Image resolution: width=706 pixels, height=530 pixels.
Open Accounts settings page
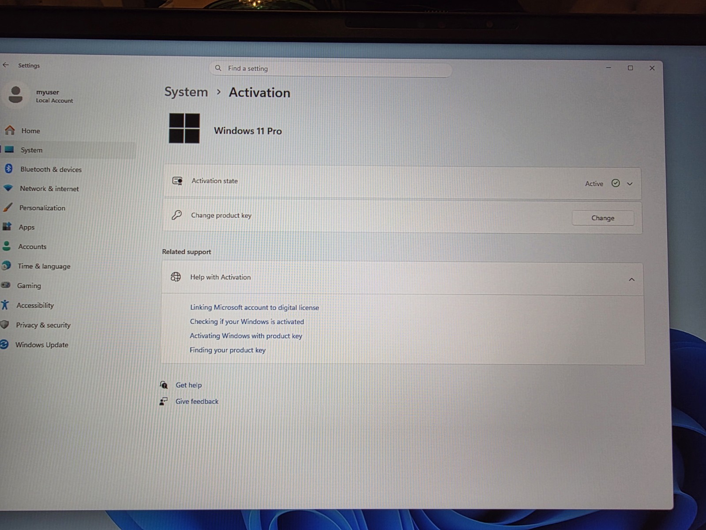(x=32, y=246)
